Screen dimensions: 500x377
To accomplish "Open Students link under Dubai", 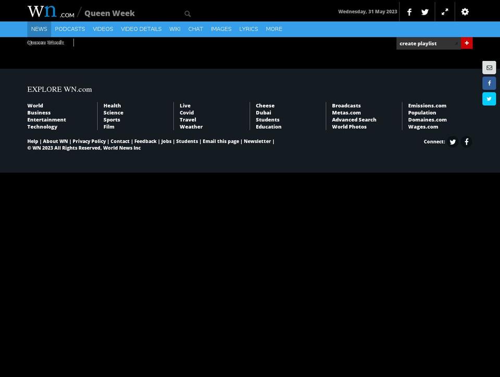I will pos(268,120).
